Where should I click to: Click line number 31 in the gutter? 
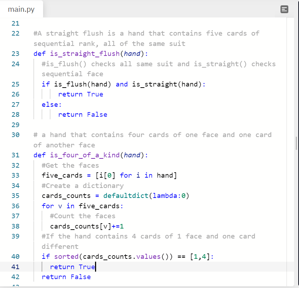[15, 155]
